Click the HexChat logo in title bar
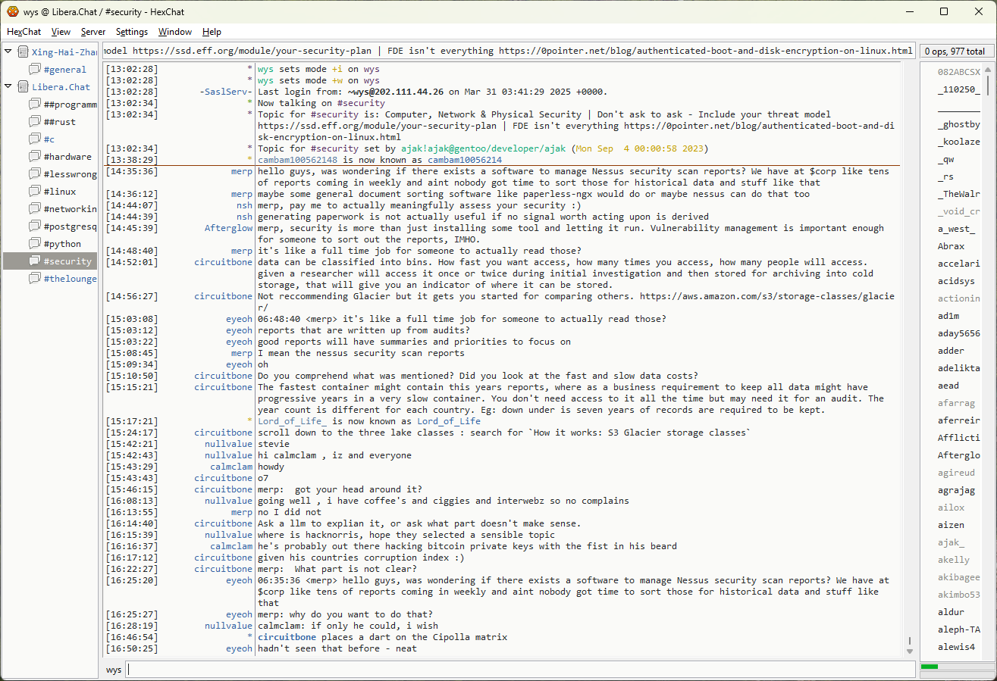997x681 pixels. tap(12, 11)
